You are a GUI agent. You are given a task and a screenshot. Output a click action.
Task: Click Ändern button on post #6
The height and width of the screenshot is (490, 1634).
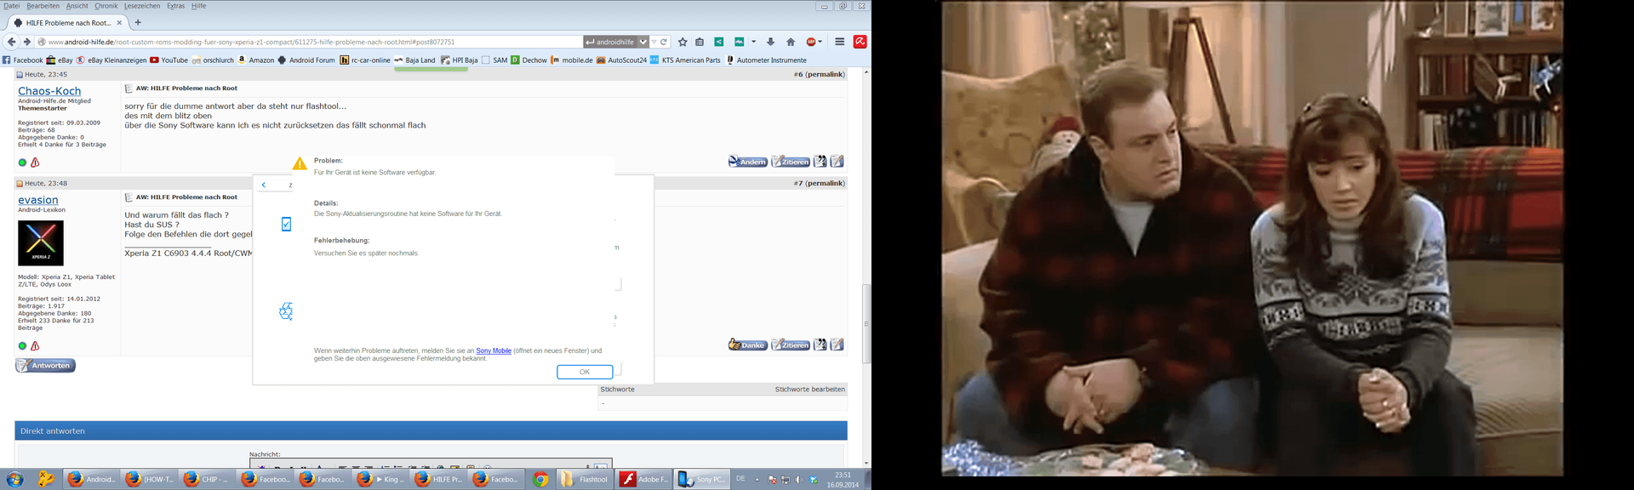748,162
